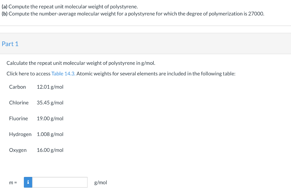The height and width of the screenshot is (196, 291).
Task: Click the blue 'i' info icon beside m =
Action: tap(28, 182)
